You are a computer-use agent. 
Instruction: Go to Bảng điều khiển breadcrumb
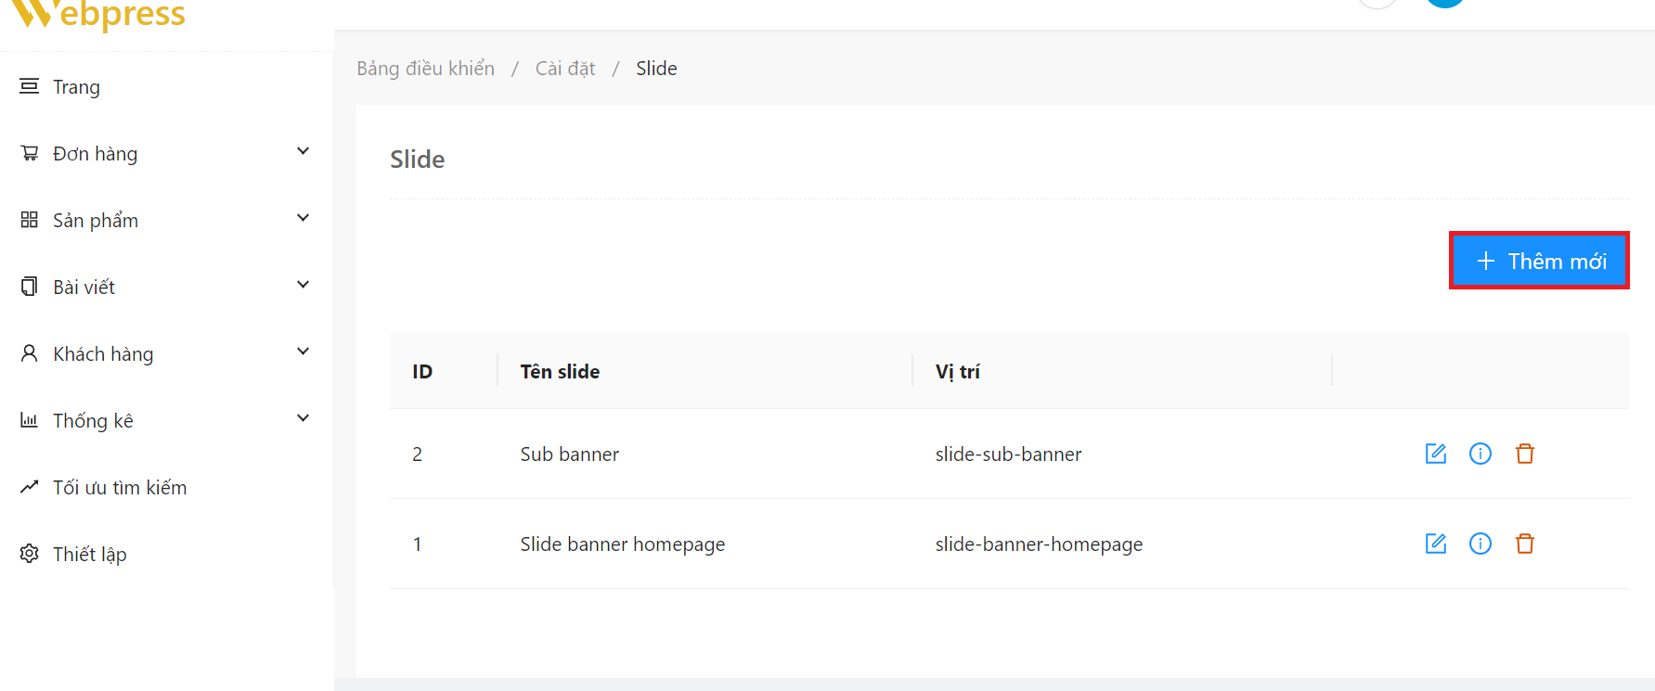(425, 69)
